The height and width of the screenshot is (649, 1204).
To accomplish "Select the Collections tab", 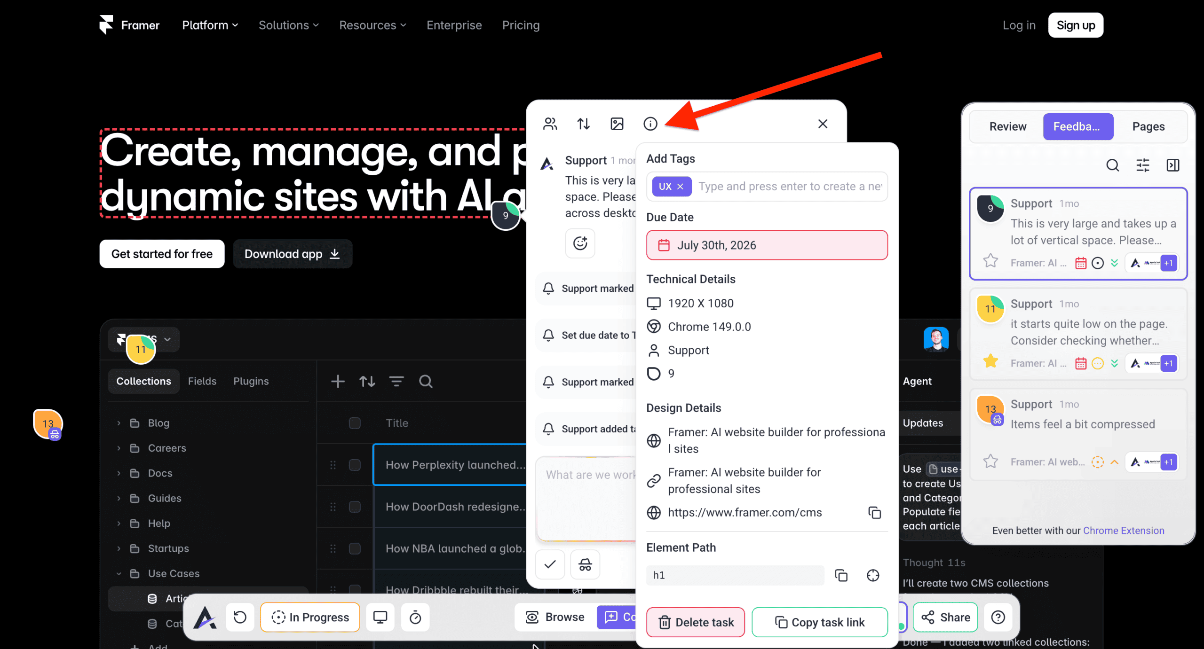I will (x=143, y=381).
